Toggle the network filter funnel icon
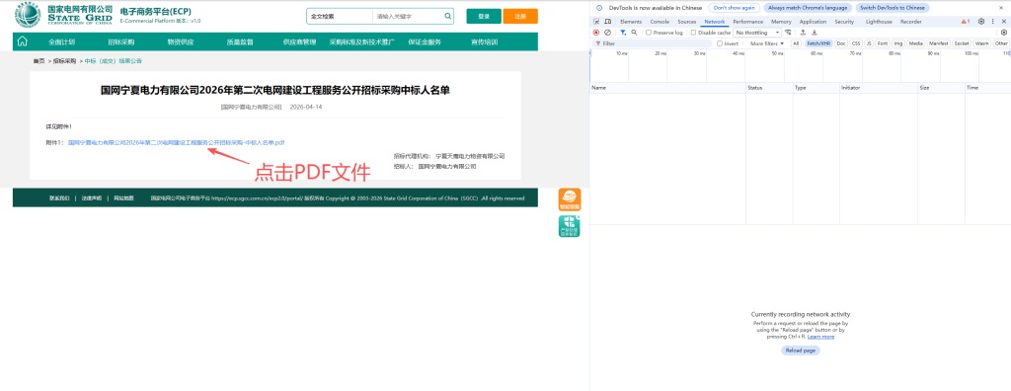The width and height of the screenshot is (1011, 391). tap(623, 33)
